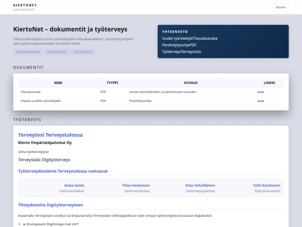302x227 pixels.
Task: Click the Tyyppi column header
Action: (x=112, y=83)
